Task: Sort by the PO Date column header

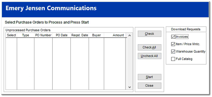Action: click(x=62, y=35)
